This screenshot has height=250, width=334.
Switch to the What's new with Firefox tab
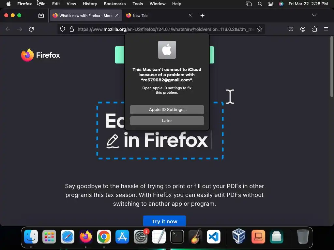(86, 16)
